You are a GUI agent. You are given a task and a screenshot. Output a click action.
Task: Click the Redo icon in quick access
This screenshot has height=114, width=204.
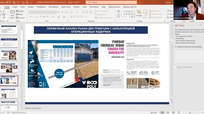(x=23, y=2)
